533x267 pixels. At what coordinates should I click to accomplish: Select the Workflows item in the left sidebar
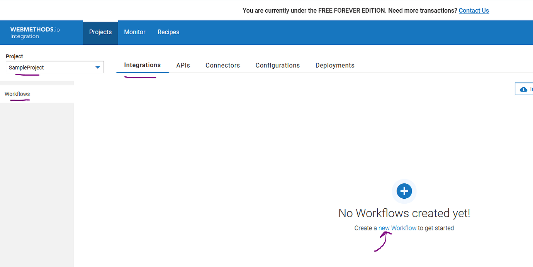click(17, 94)
